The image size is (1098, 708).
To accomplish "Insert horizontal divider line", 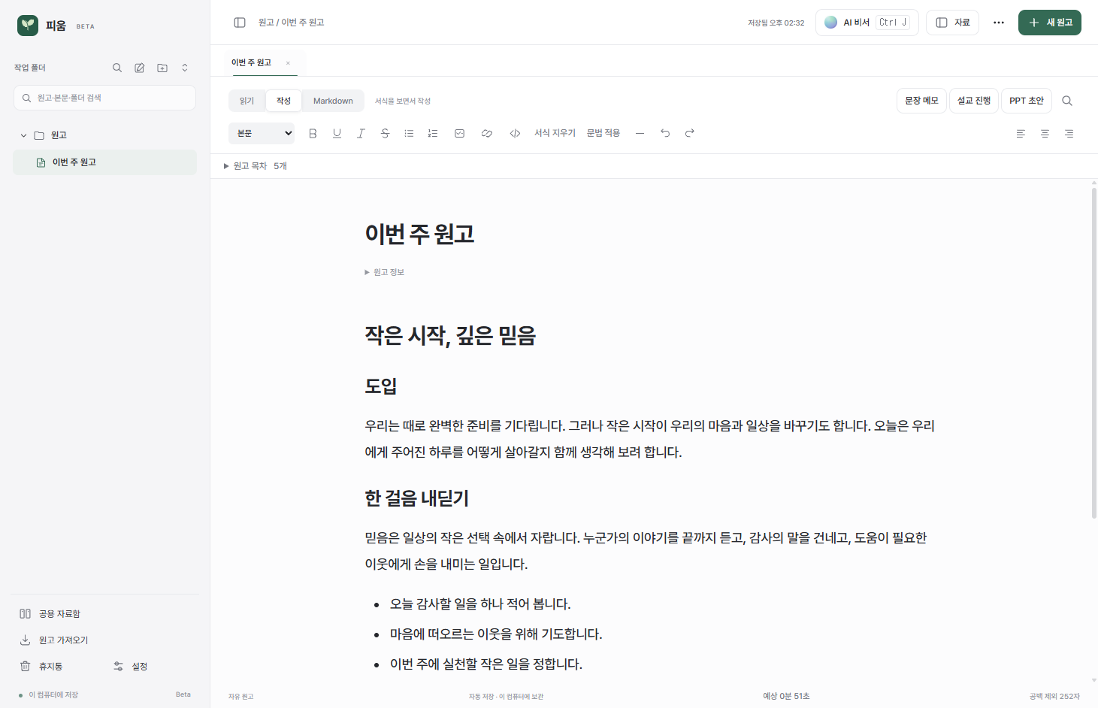I will pos(640,133).
